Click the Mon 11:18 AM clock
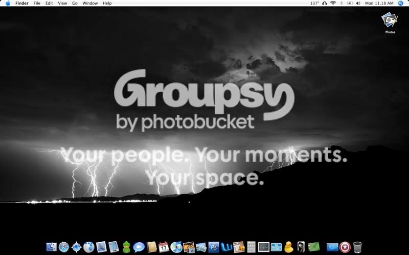The image size is (409, 255). (379, 3)
